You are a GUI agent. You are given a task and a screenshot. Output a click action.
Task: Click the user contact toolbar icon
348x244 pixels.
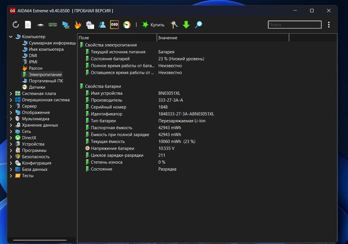(102, 25)
